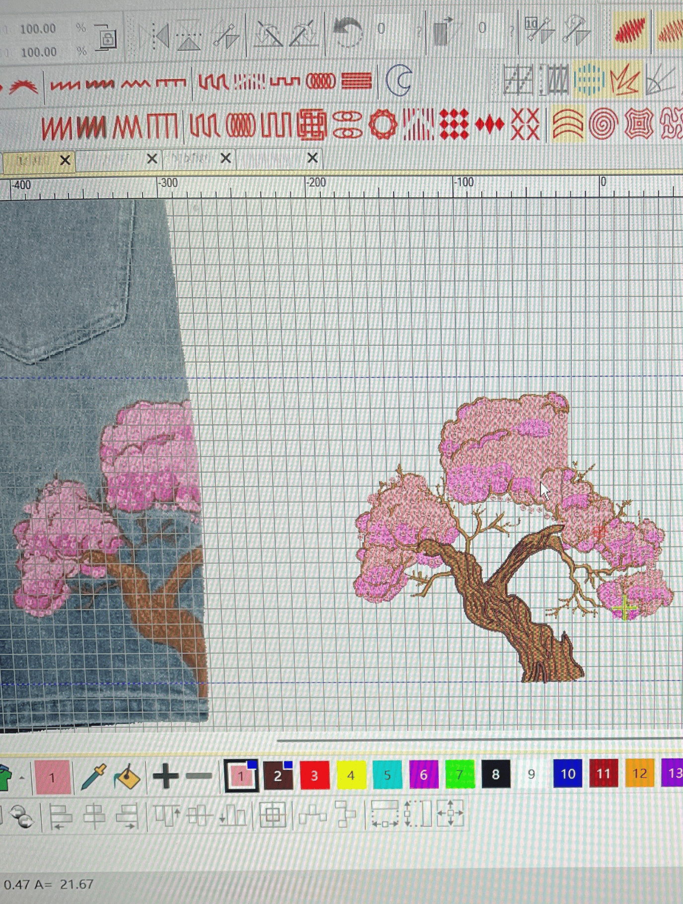Click the plus add color button
683x904 pixels.
pyautogui.click(x=165, y=775)
